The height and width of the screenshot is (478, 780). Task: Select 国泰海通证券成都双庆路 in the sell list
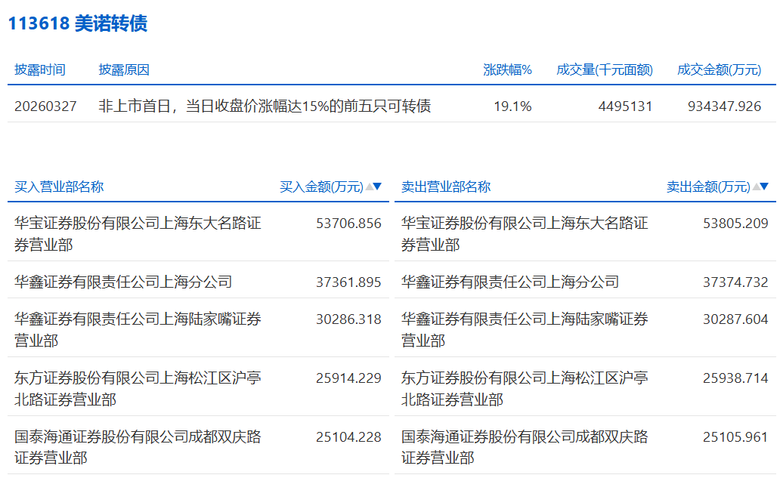pos(525,446)
